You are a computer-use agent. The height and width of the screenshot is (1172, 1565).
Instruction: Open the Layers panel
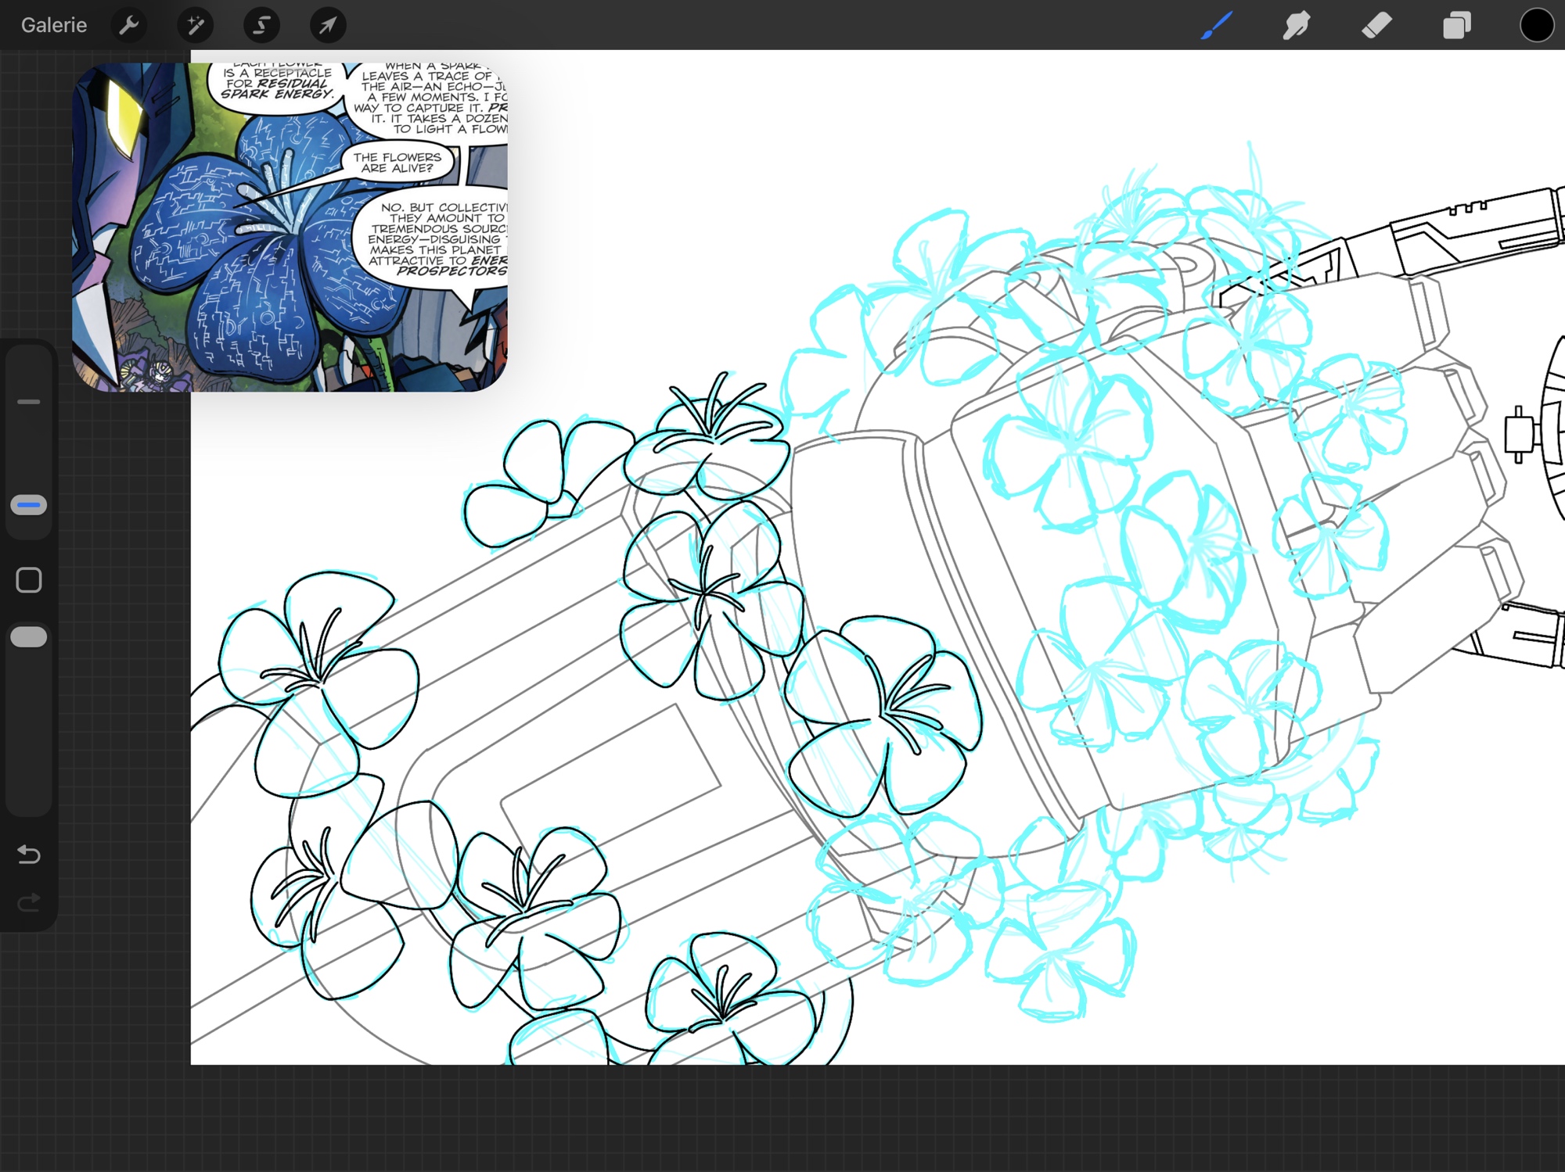pyautogui.click(x=1456, y=25)
